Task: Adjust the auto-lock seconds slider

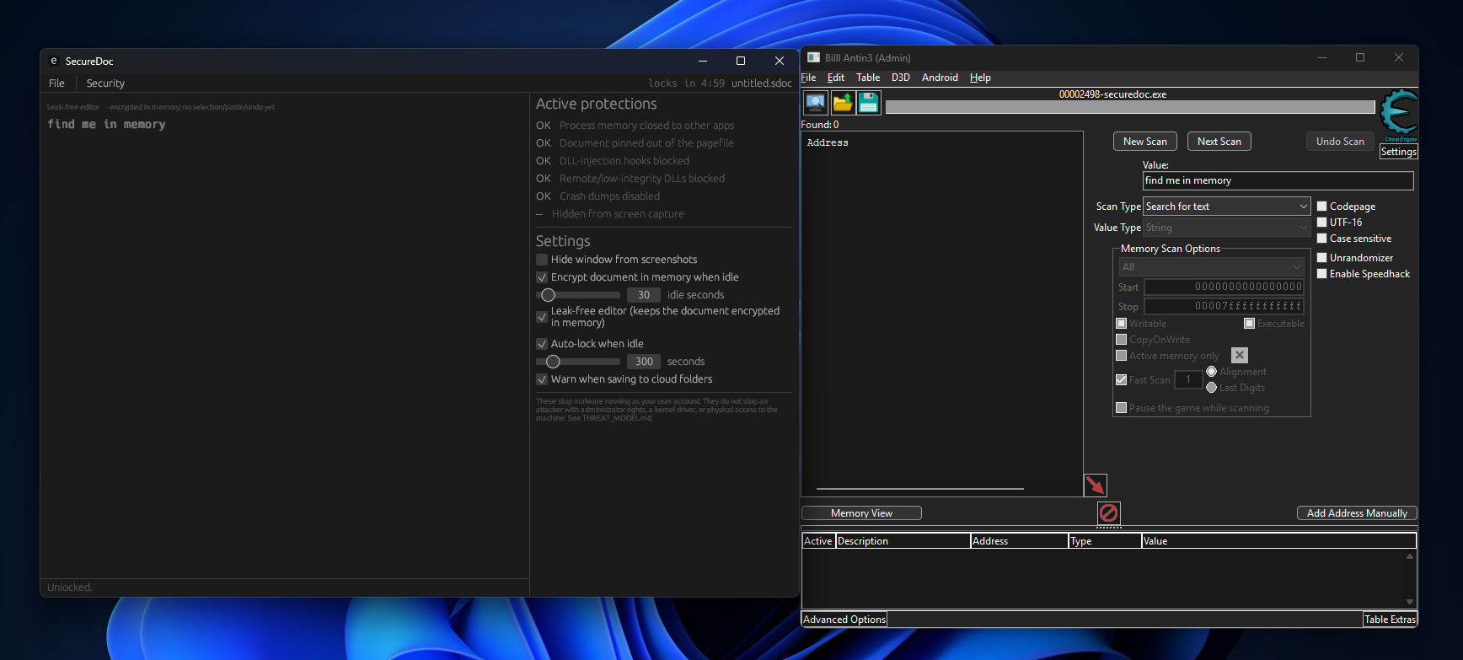Action: 578,362
